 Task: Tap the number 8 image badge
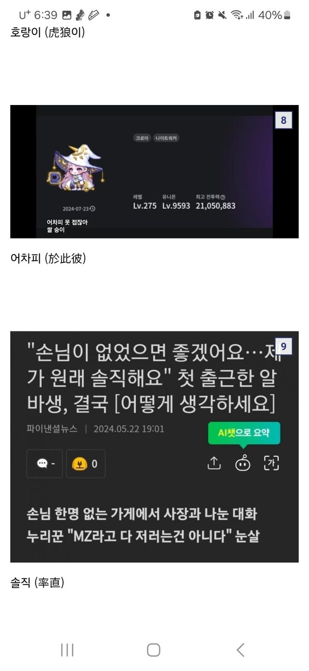coord(283,120)
